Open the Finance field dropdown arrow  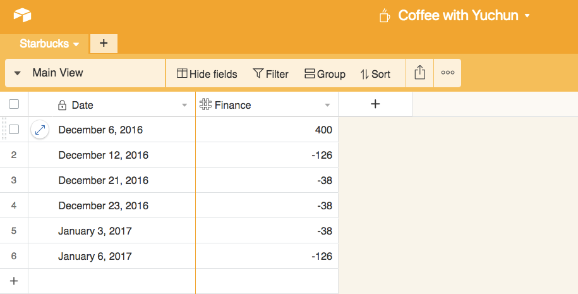click(327, 105)
